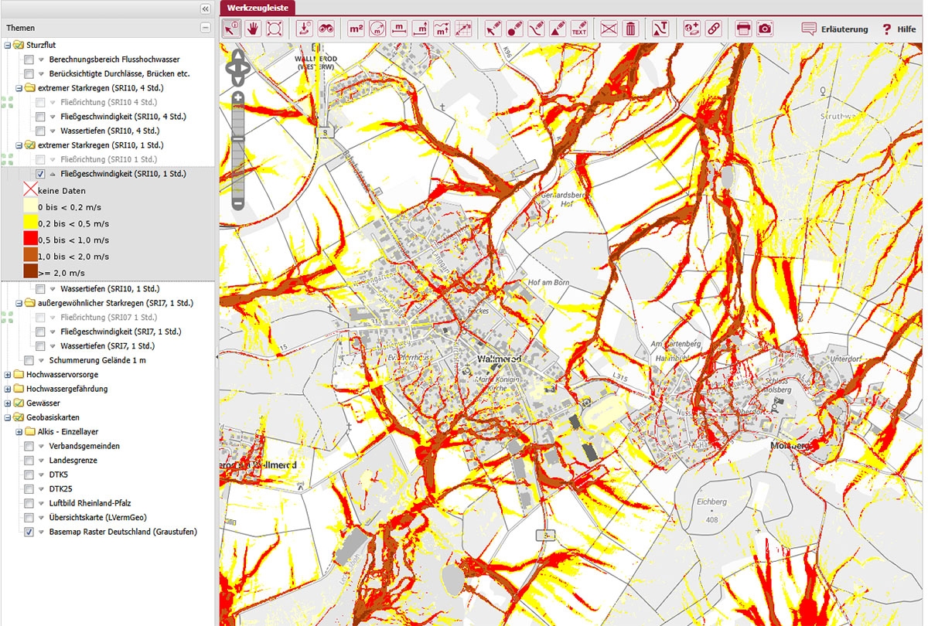Screen dimensions: 928x626
Task: Print the map with printer icon
Action: coord(743,29)
